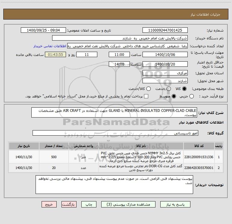
Task: Click remaining time countdown 01:43:55
Action: (55, 54)
